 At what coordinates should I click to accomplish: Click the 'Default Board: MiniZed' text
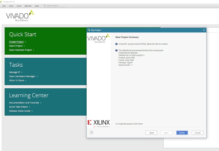point(128,53)
